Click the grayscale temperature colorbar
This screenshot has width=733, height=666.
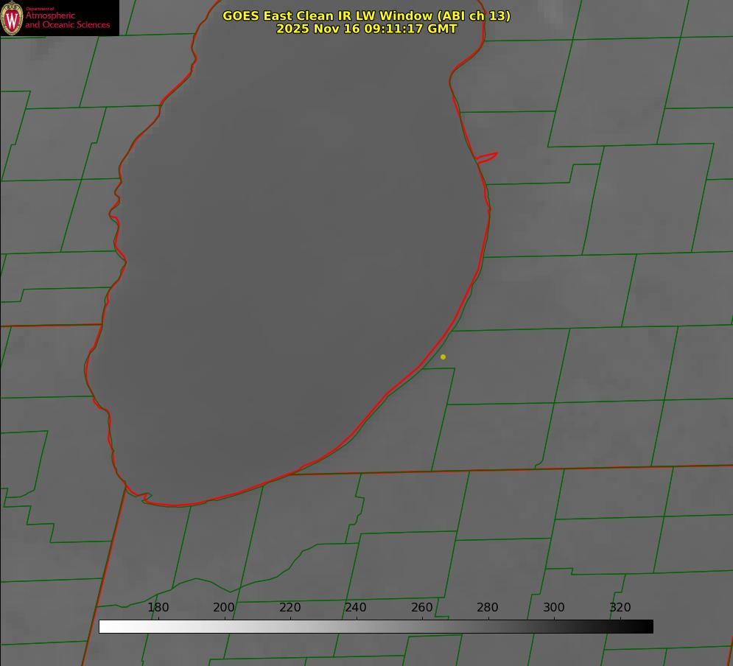click(376, 627)
